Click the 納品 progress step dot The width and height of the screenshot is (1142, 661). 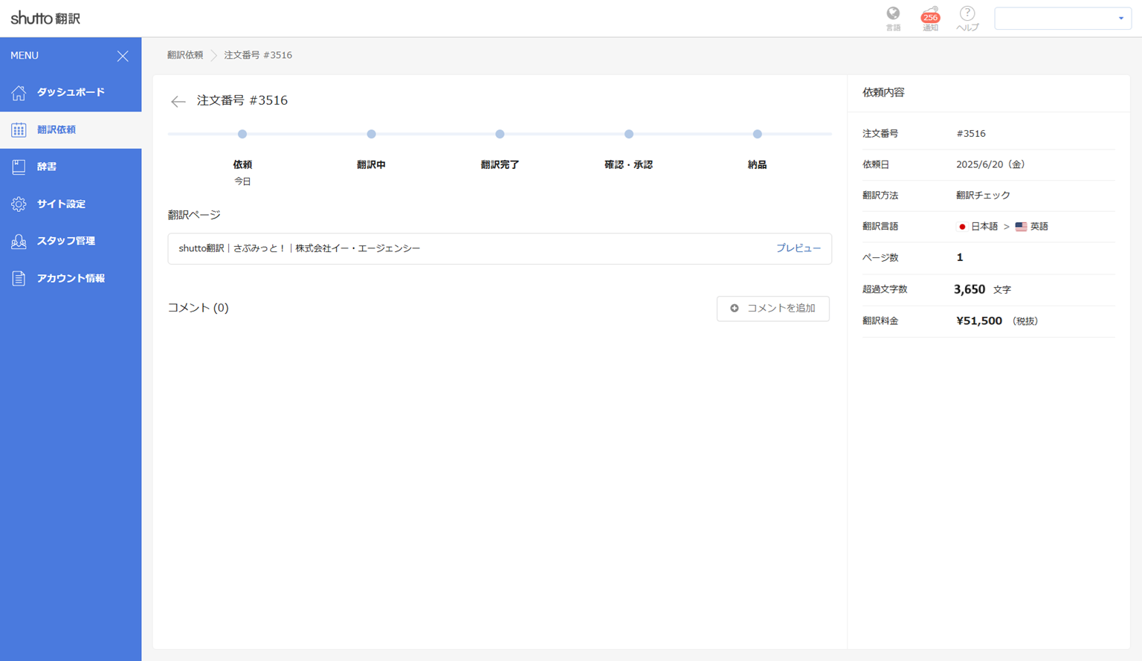coord(757,134)
